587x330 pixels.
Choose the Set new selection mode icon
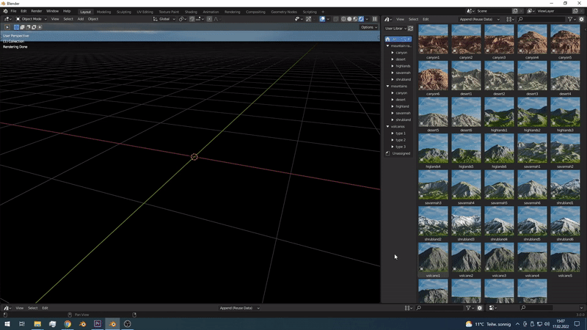(16, 27)
